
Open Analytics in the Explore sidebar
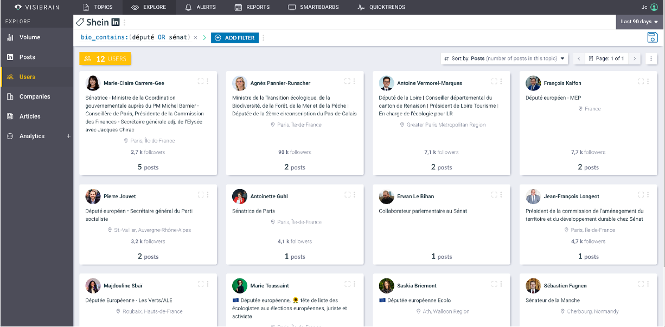coord(32,136)
